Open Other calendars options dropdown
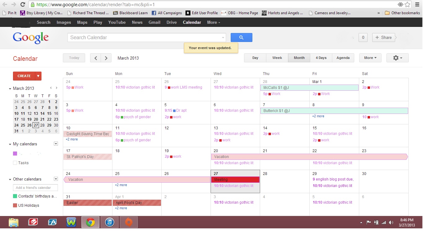Image resolution: width=423 pixels, height=237 pixels. [56, 179]
